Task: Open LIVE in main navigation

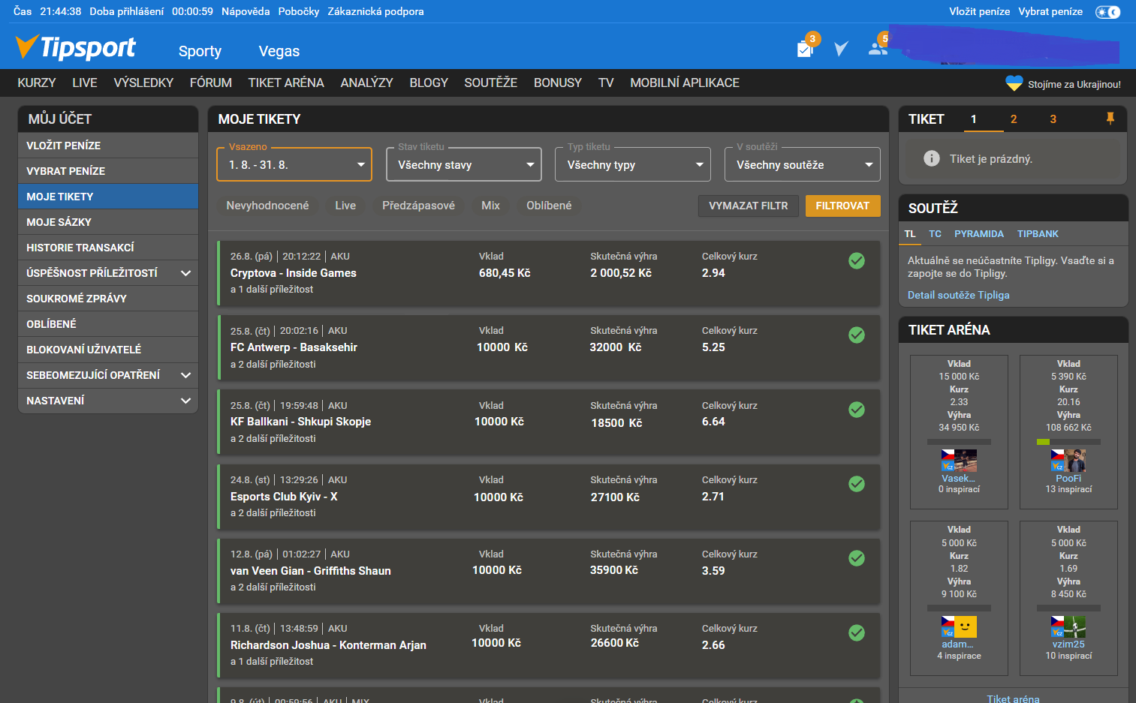Action: pos(85,83)
